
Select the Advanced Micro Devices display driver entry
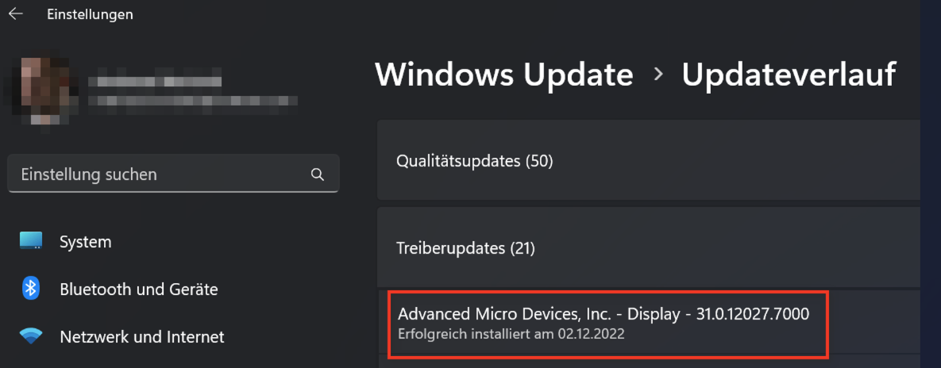[604, 314]
